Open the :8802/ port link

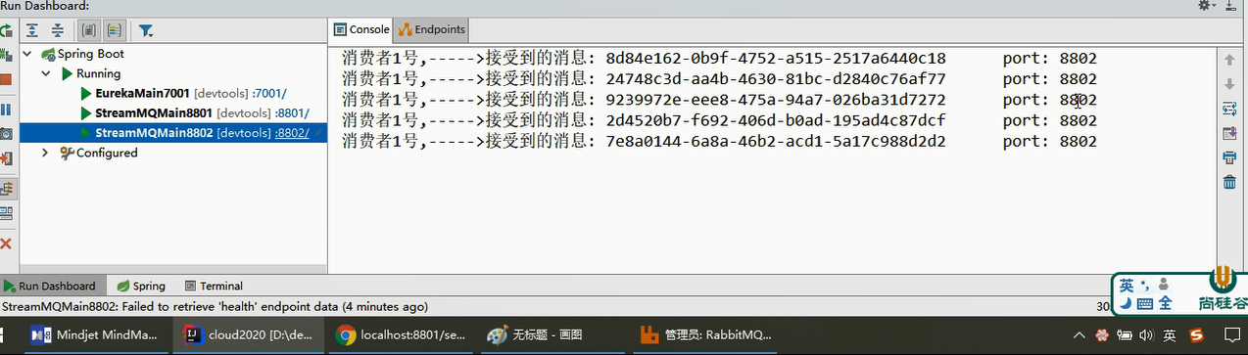(292, 133)
